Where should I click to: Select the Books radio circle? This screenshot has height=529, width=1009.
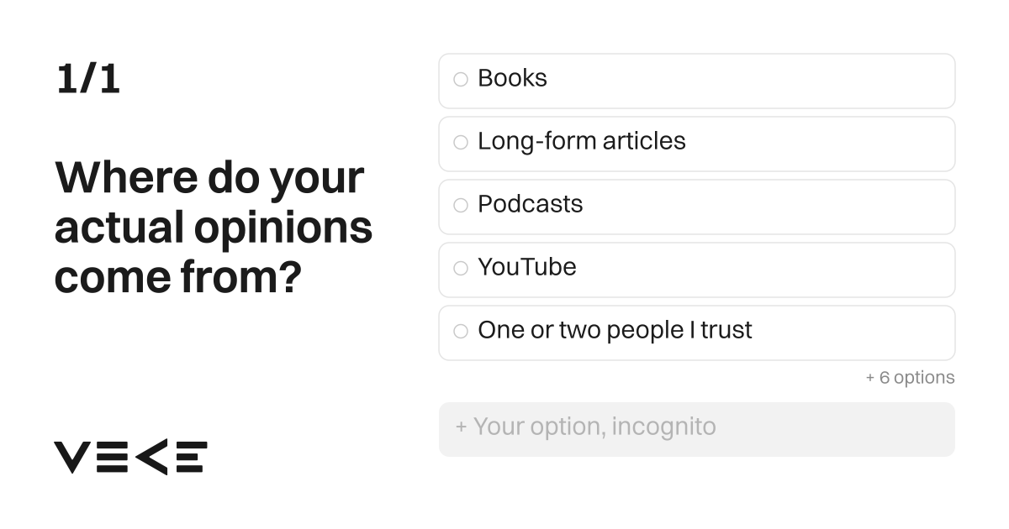460,80
